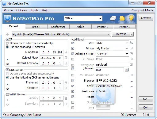
Task: Open the Profile menu
Action: [8, 10]
